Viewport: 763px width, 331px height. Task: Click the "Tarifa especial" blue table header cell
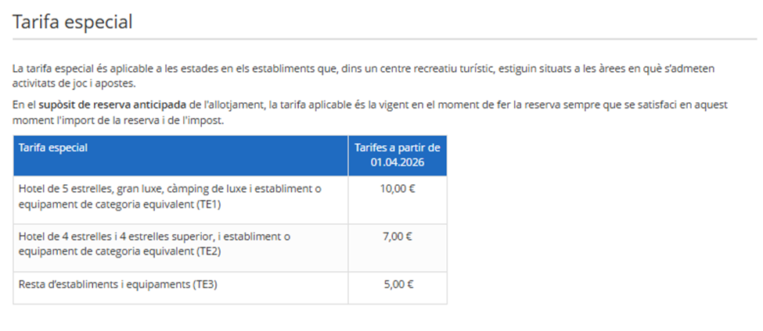click(x=53, y=148)
